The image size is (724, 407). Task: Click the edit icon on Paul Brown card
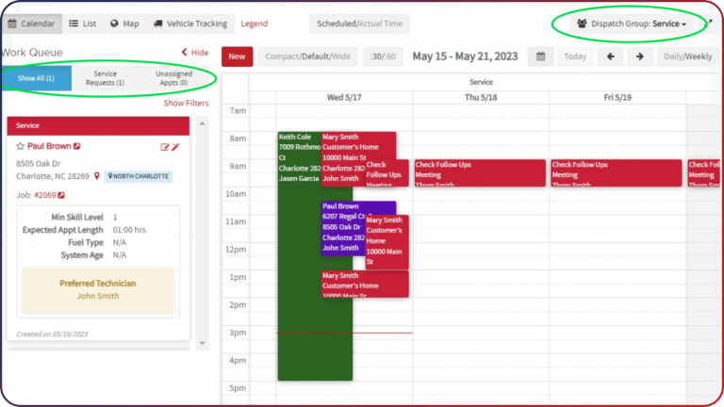[x=164, y=147]
